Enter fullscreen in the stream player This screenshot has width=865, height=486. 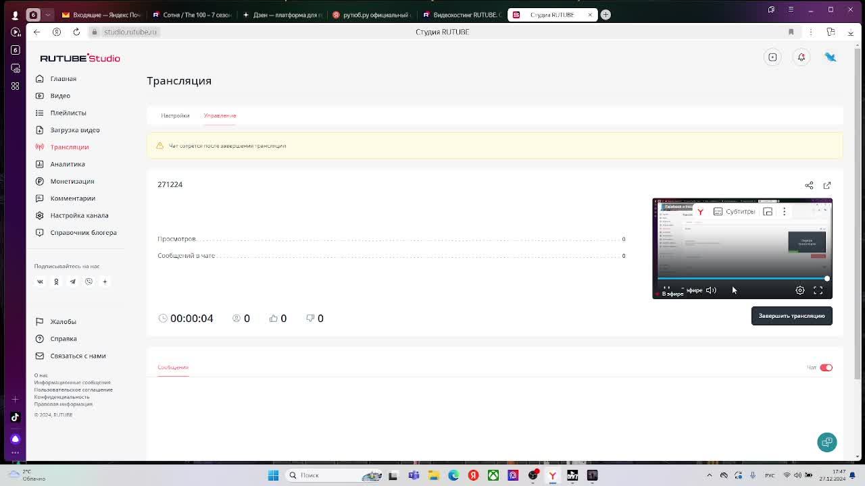pos(818,290)
